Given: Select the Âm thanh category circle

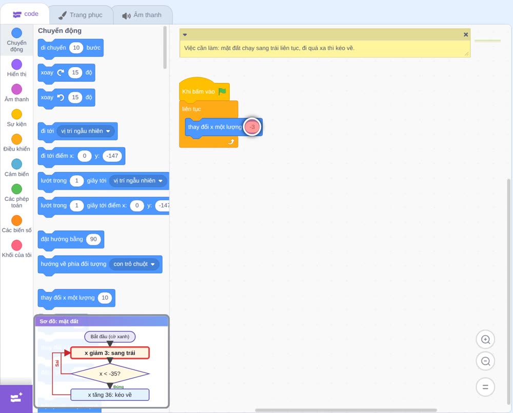Looking at the screenshot, I should (17, 89).
